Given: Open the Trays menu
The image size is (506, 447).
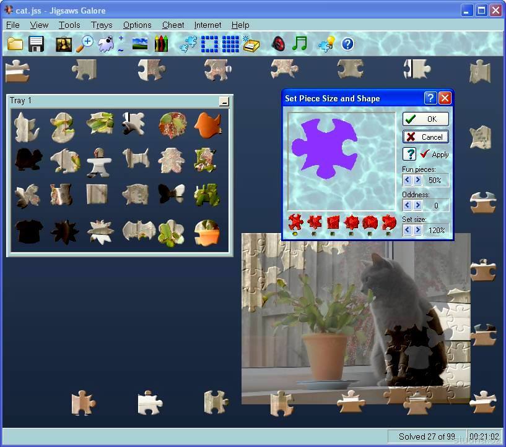Looking at the screenshot, I should pos(102,25).
